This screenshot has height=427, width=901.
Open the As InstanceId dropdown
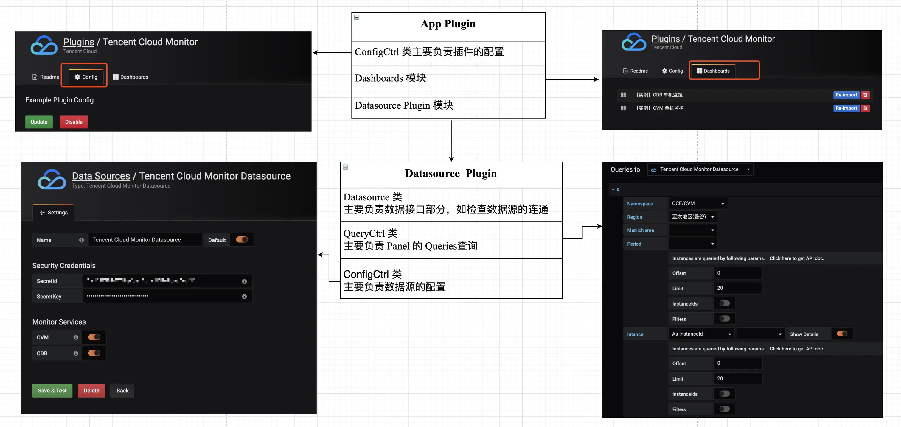[x=701, y=334]
